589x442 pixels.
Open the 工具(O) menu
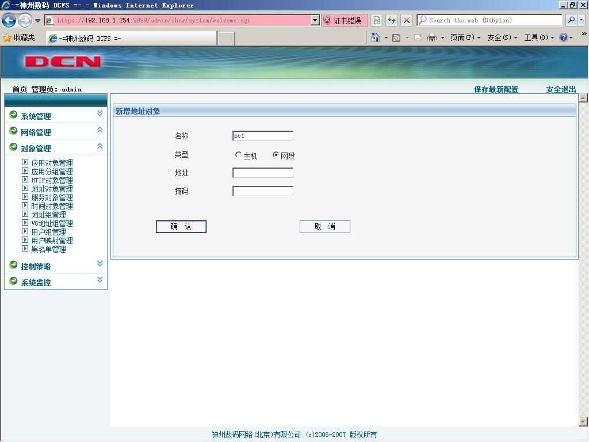pyautogui.click(x=538, y=37)
